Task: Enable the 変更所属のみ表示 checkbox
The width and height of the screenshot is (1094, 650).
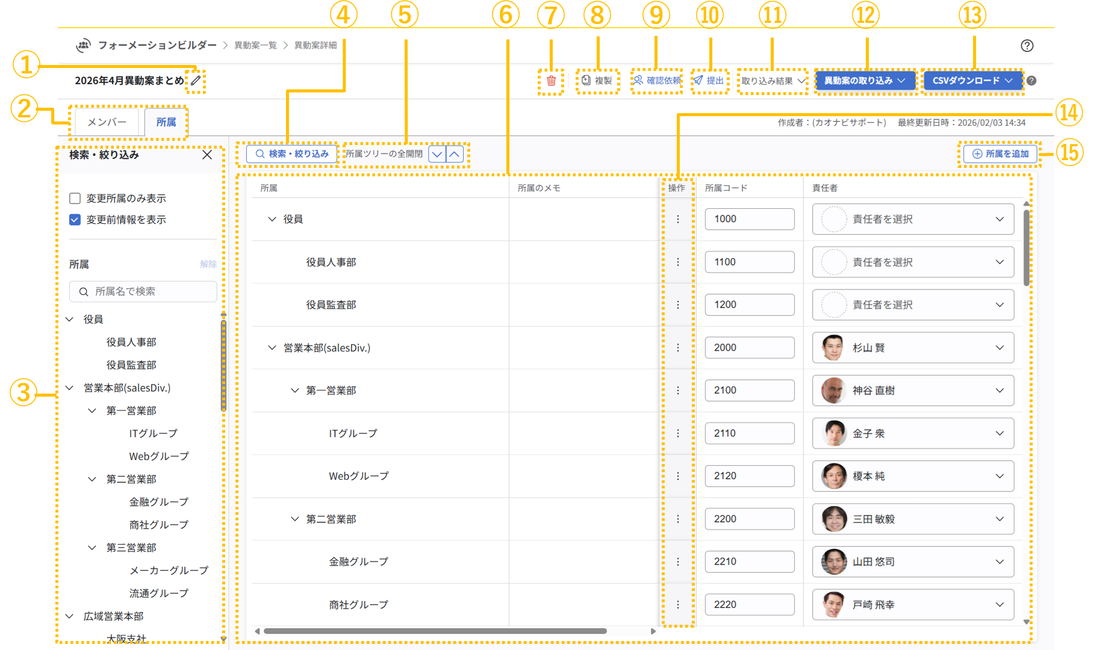Action: point(74,197)
